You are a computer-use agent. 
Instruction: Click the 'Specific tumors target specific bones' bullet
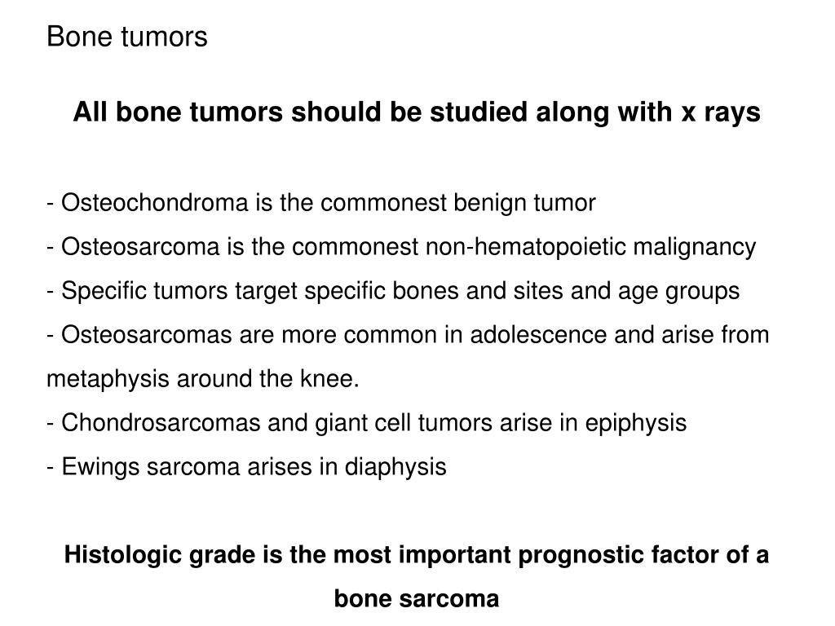(393, 291)
